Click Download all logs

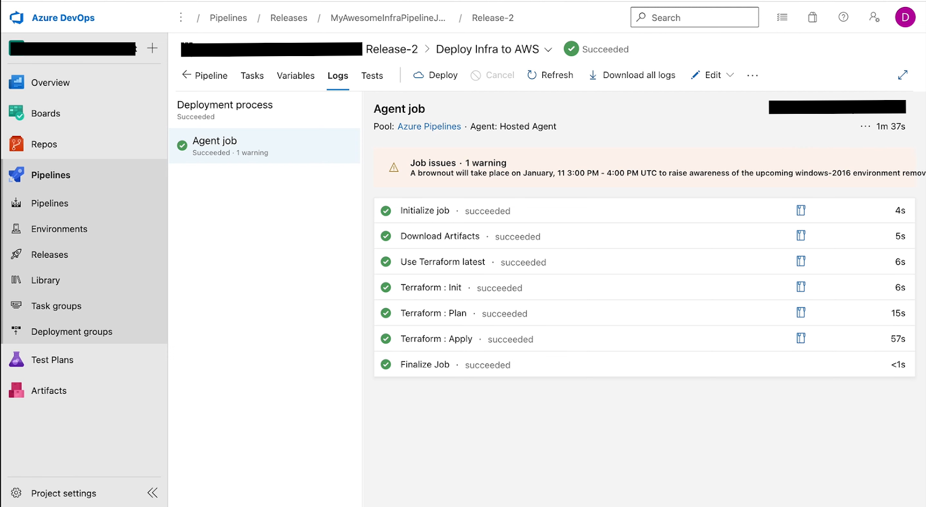pyautogui.click(x=632, y=75)
